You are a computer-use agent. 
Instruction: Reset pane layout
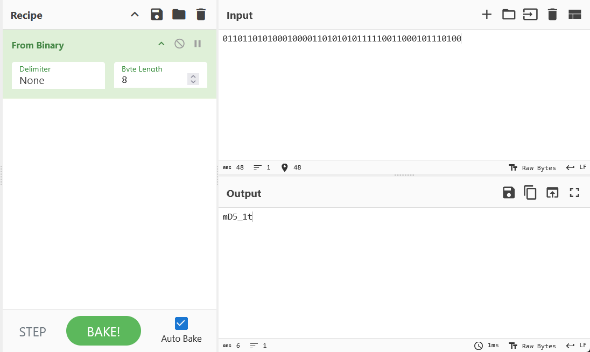tap(574, 15)
